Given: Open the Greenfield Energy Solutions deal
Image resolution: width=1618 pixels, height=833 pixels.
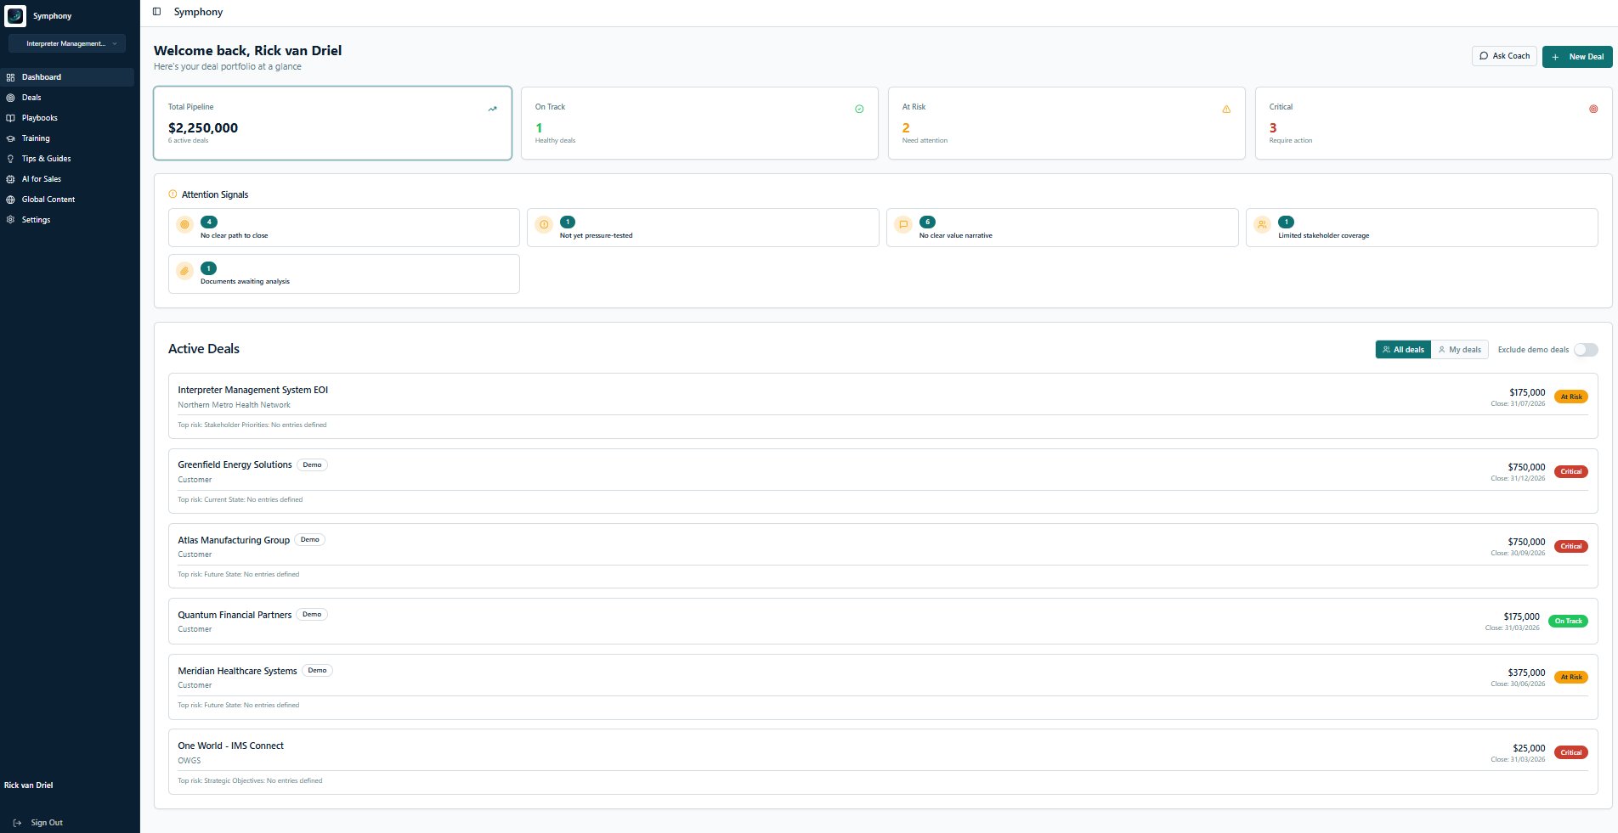Looking at the screenshot, I should pyautogui.click(x=235, y=464).
